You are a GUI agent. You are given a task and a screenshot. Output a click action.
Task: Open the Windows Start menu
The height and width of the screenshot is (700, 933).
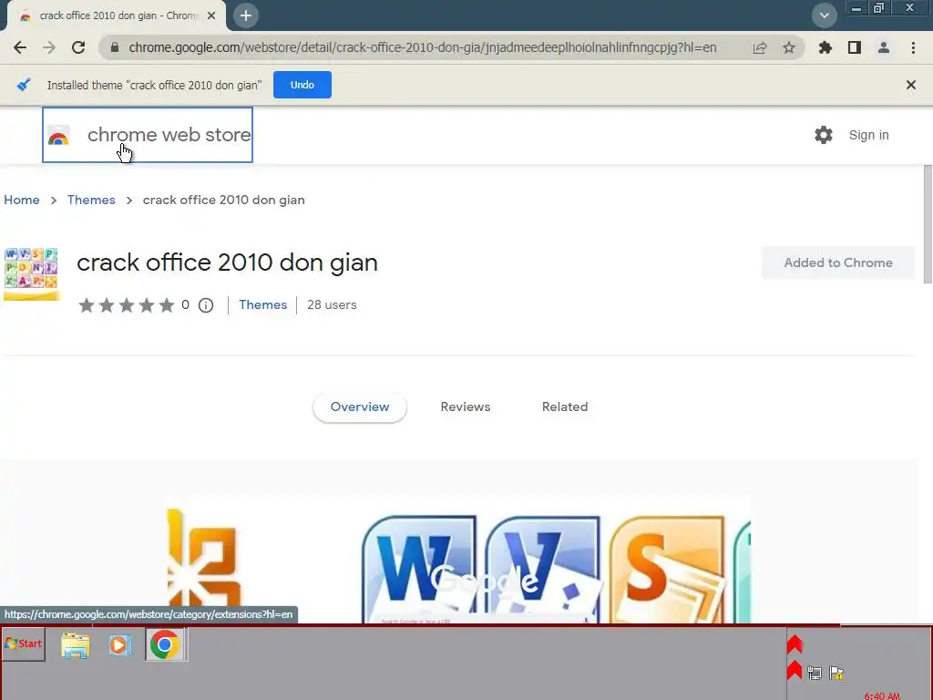tap(24, 643)
